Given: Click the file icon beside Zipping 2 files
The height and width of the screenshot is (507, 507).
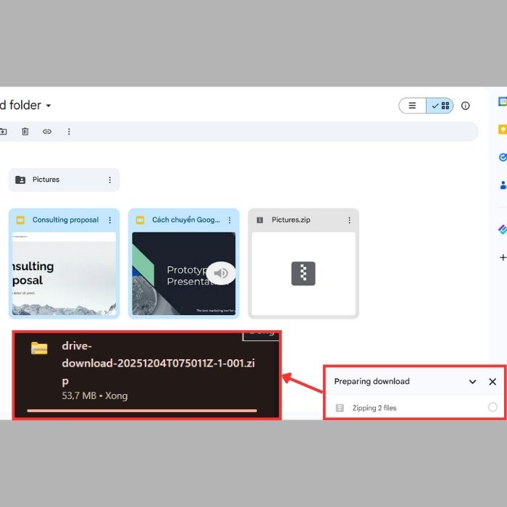Looking at the screenshot, I should pos(340,408).
